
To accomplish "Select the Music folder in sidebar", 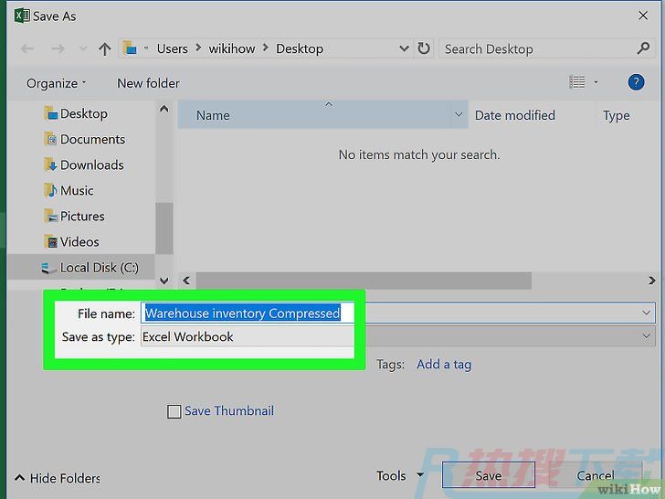I will click(77, 190).
